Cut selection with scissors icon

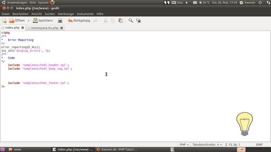(x=105, y=21)
